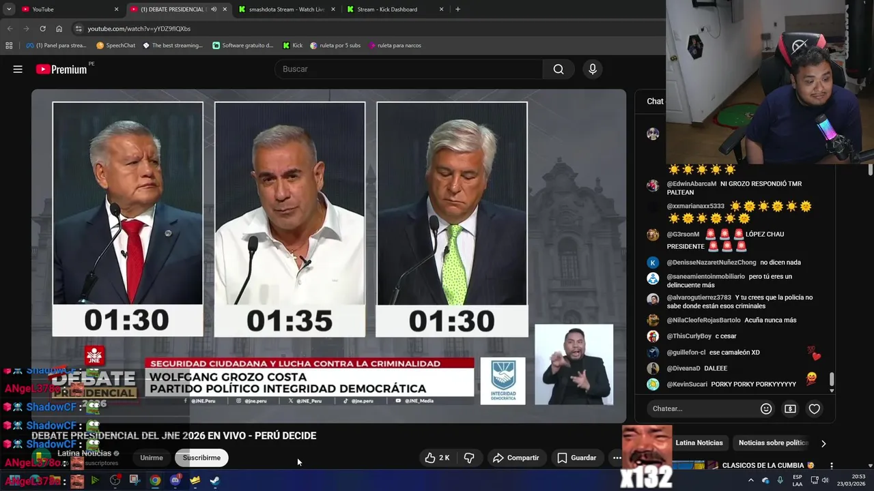The width and height of the screenshot is (874, 491).
Task: Open Discord from the taskbar
Action: pyautogui.click(x=175, y=480)
